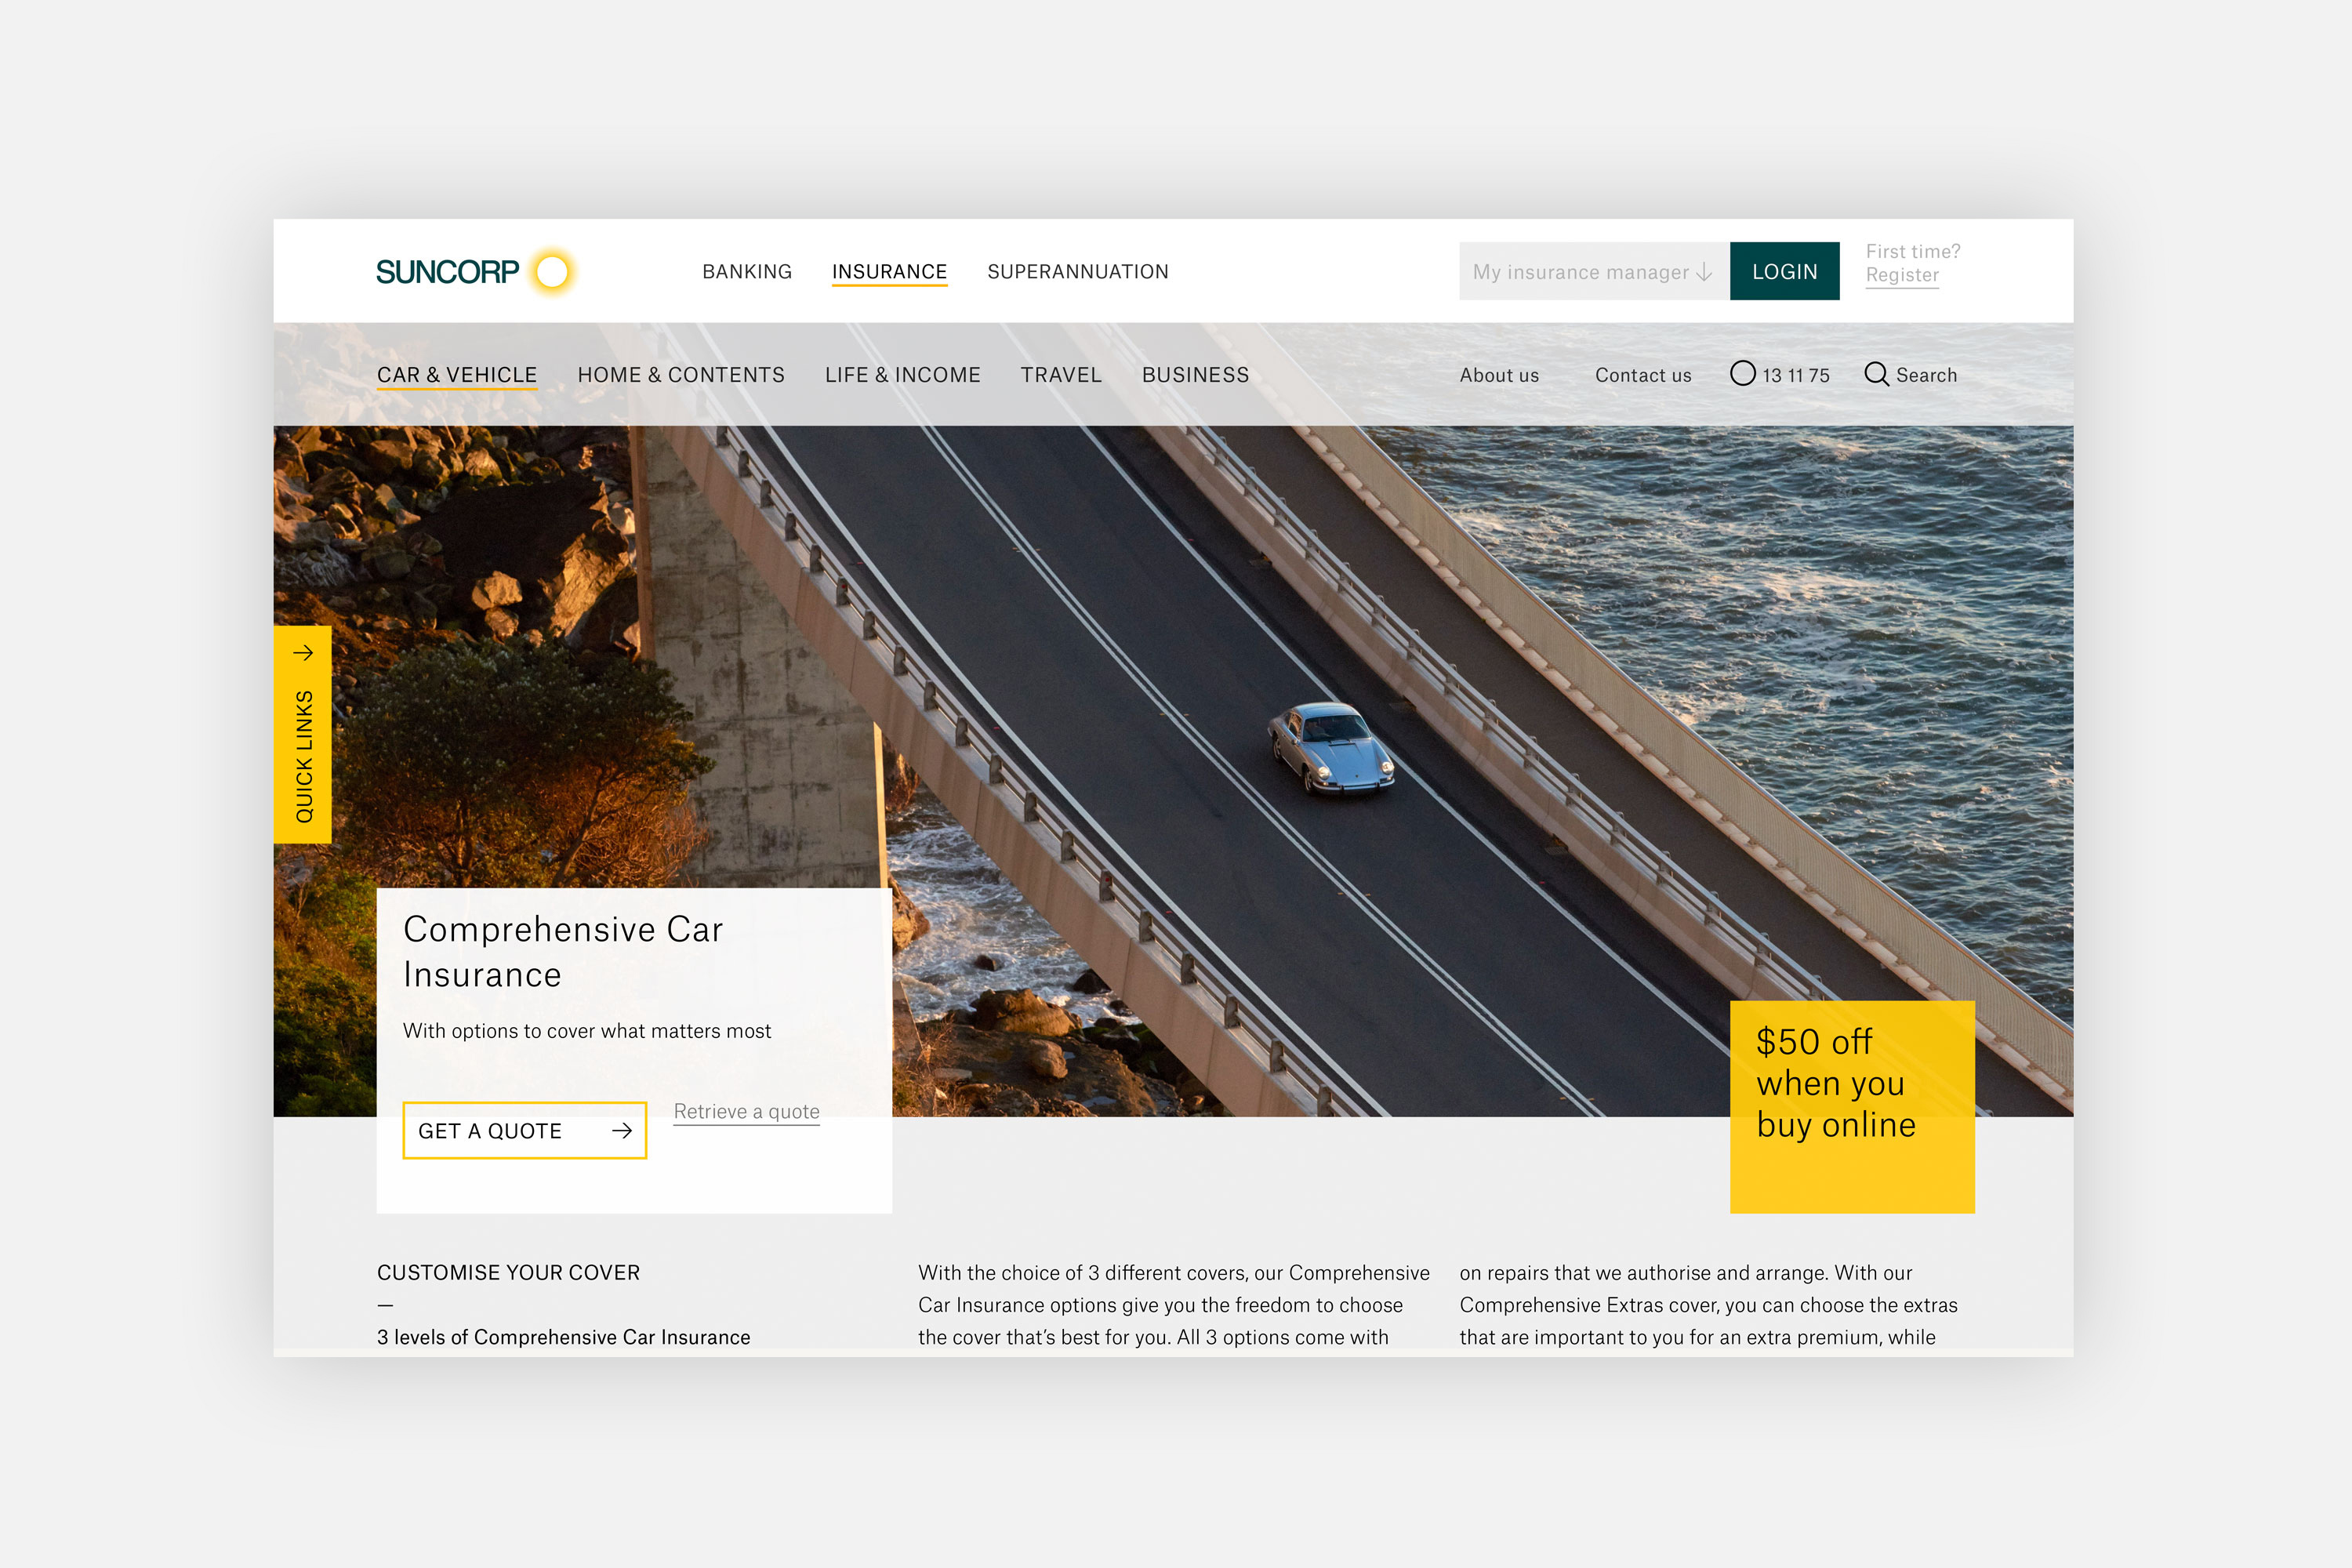
Task: Click the arrow icon on Get a Quote
Action: 622,1130
